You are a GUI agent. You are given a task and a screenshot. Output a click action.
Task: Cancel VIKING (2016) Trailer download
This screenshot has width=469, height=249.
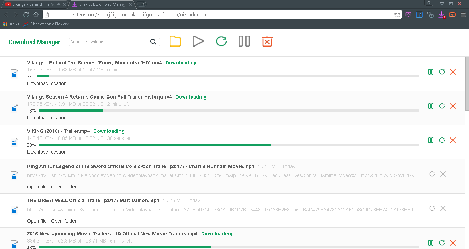(x=453, y=140)
